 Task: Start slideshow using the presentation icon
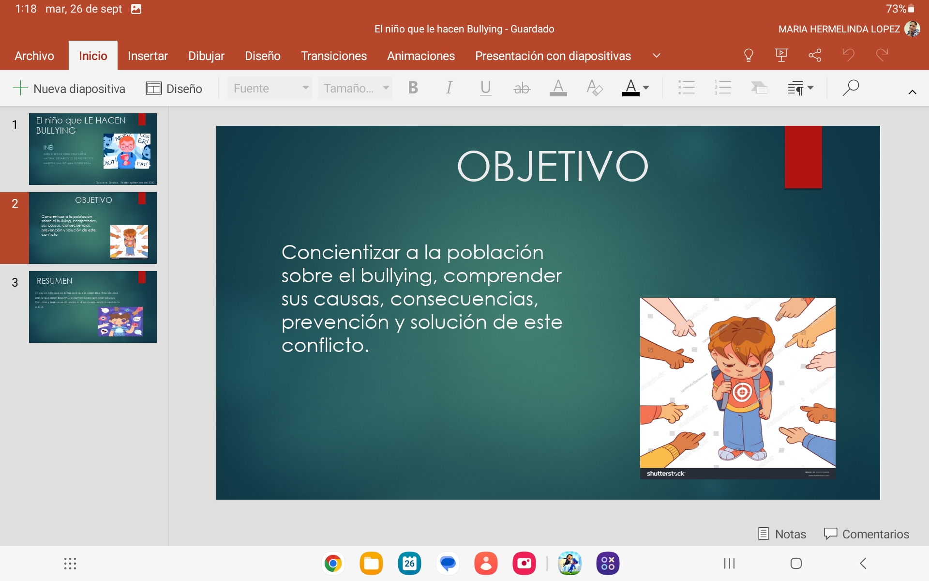pos(781,55)
